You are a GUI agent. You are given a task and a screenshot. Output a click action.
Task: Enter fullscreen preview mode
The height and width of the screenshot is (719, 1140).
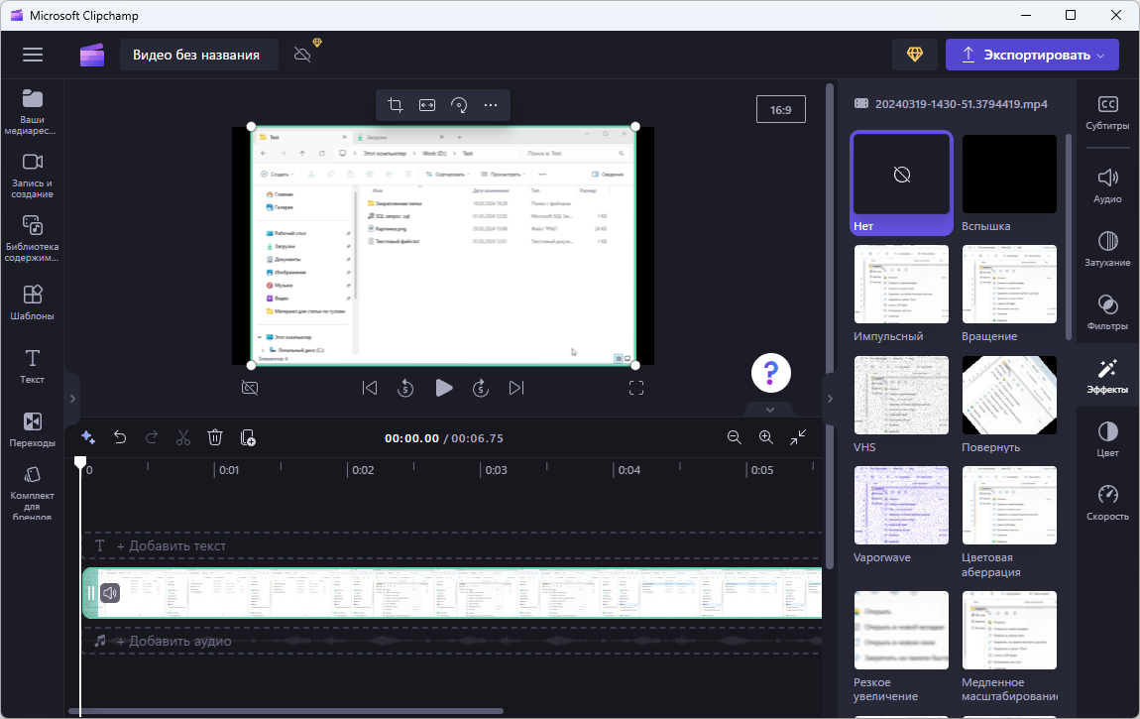[x=636, y=388]
